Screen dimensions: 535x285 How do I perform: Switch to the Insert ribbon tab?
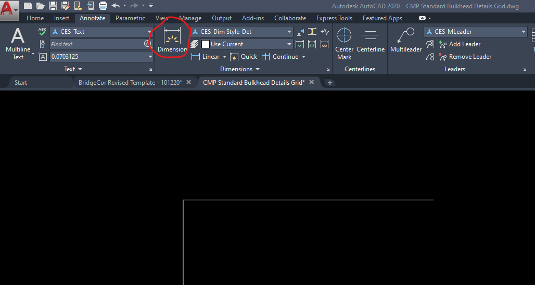(x=61, y=18)
